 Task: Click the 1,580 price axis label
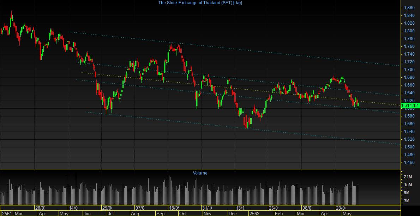tap(409, 116)
